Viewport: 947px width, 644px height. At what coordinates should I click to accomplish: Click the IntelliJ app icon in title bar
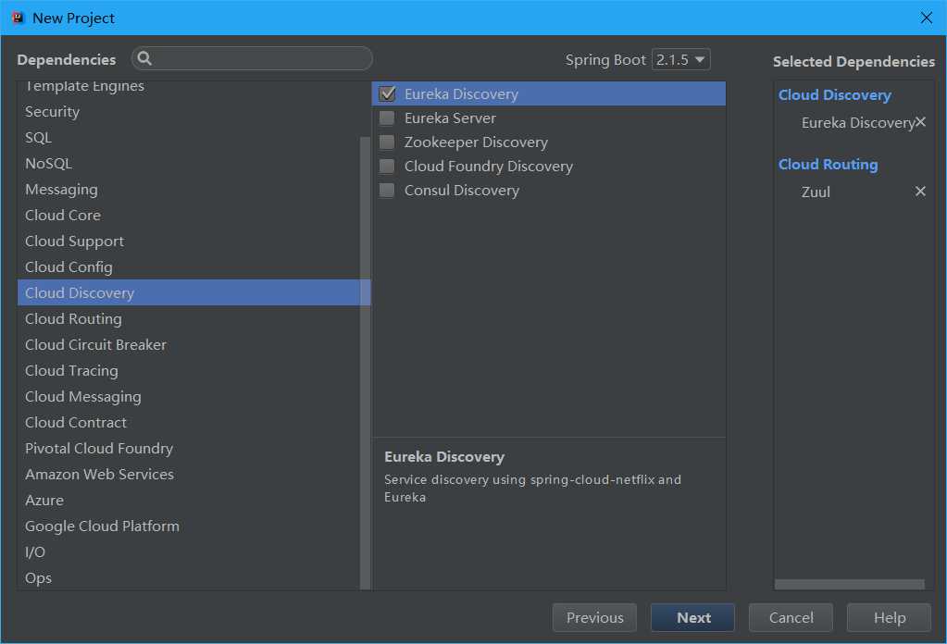coord(19,18)
